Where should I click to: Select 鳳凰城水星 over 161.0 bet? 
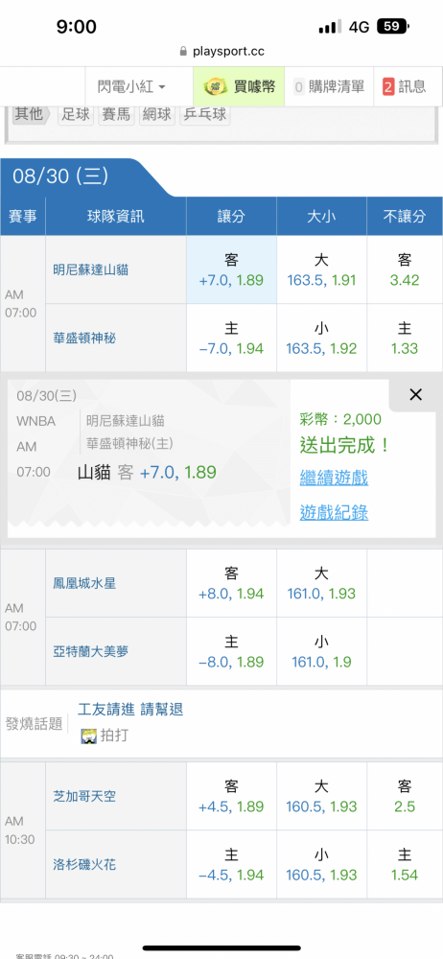321,583
